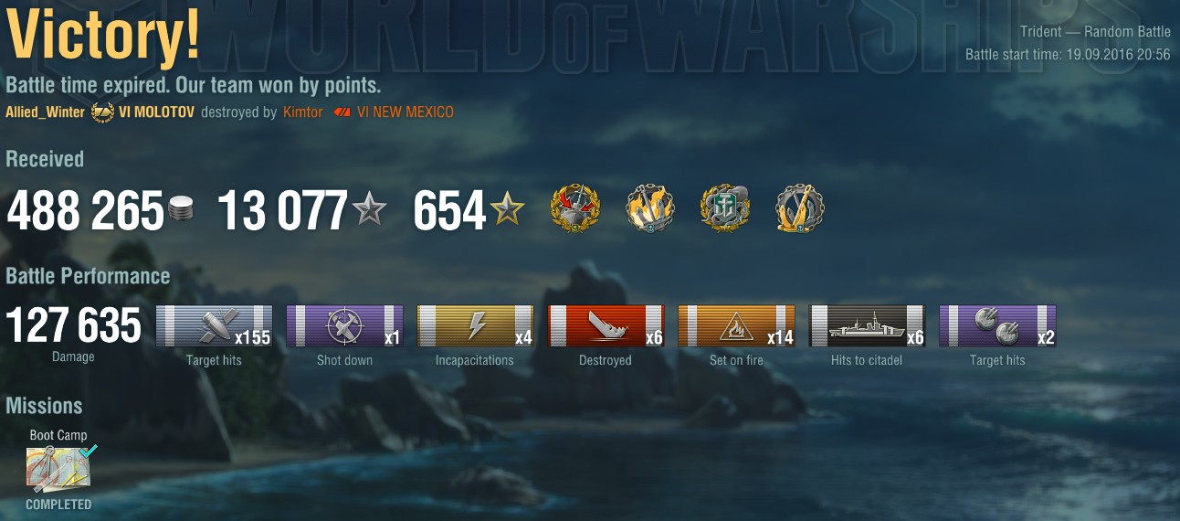Select the gold star beside 654
1180x521 pixels.
(507, 210)
